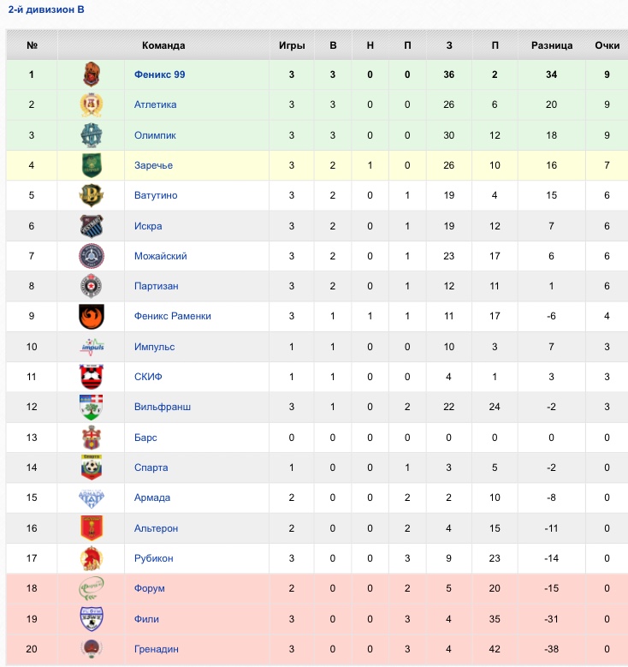Click the Атлетика team crest icon
This screenshot has width=628, height=667.
pos(91,104)
